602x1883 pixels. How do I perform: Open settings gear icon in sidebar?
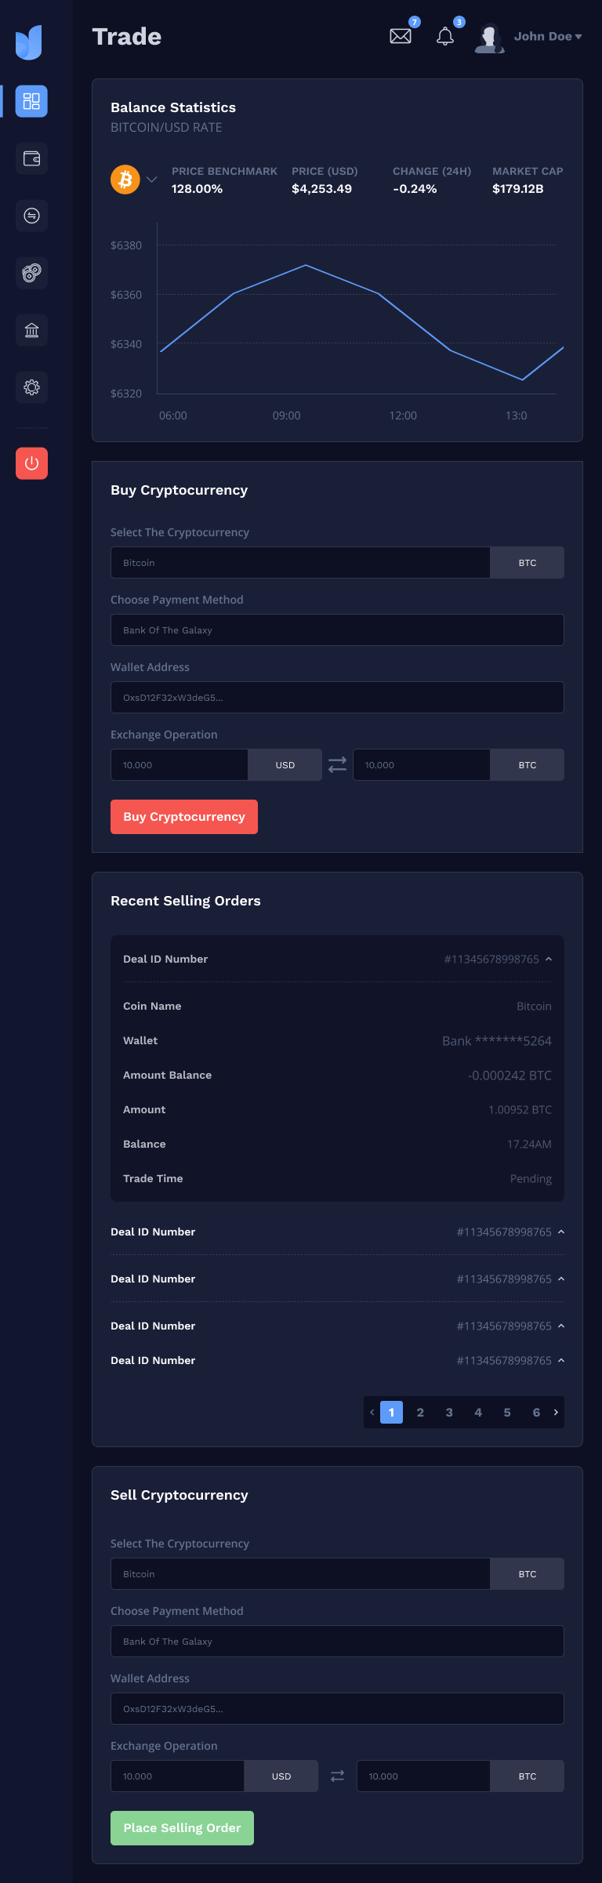point(31,387)
